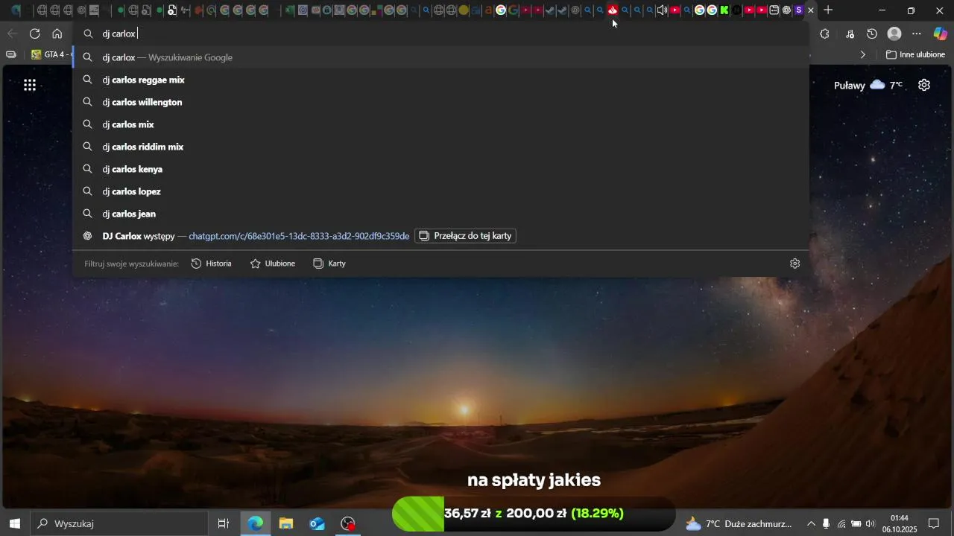
Task: Choose suggestion 'dj carlos kenya'
Action: point(441,169)
